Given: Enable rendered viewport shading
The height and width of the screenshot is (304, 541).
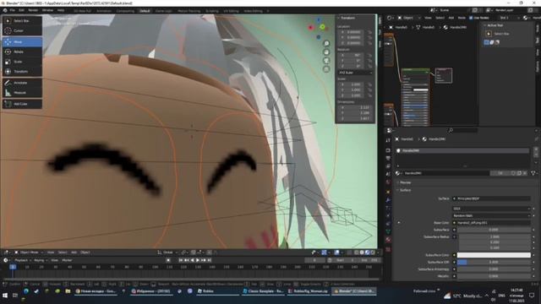Looking at the screenshot, I should tap(372, 252).
